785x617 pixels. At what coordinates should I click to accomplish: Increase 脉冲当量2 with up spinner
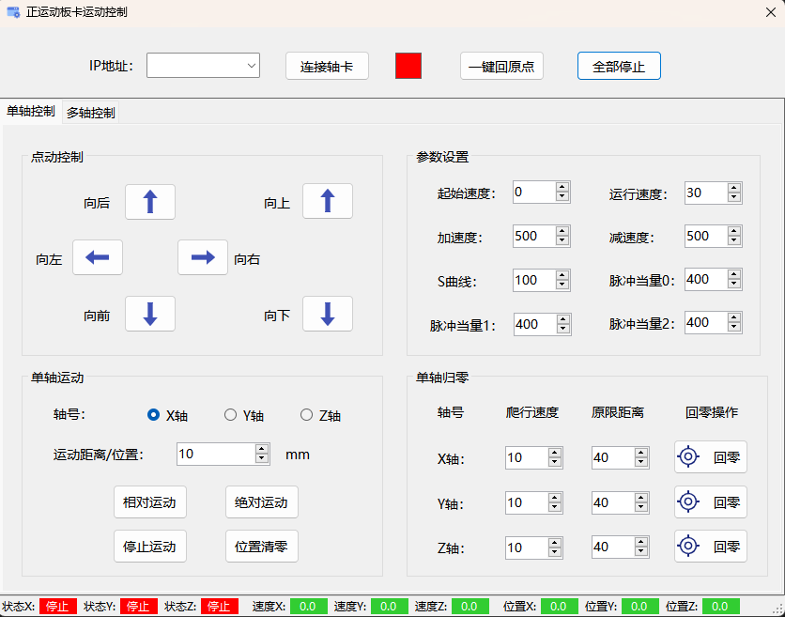click(x=734, y=317)
